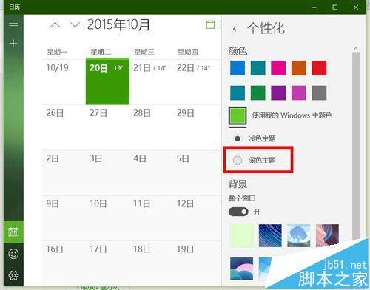Pick the deep purple color swatch
The image size is (370, 290).
coord(278,92)
